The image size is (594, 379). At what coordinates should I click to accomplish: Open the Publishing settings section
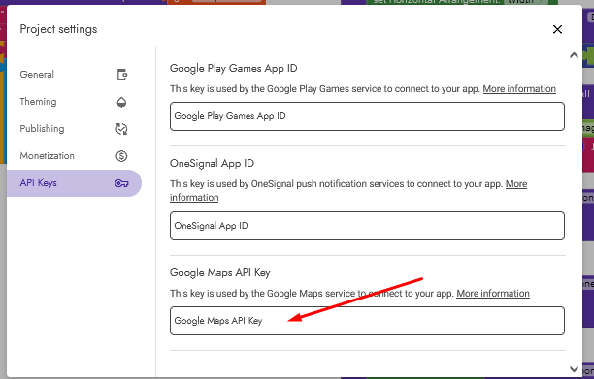(74, 129)
